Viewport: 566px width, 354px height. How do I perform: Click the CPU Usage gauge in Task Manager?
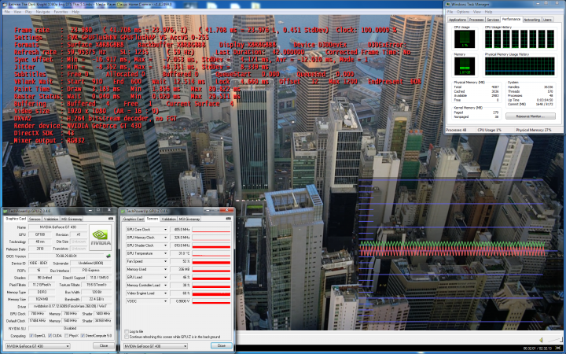tap(465, 39)
